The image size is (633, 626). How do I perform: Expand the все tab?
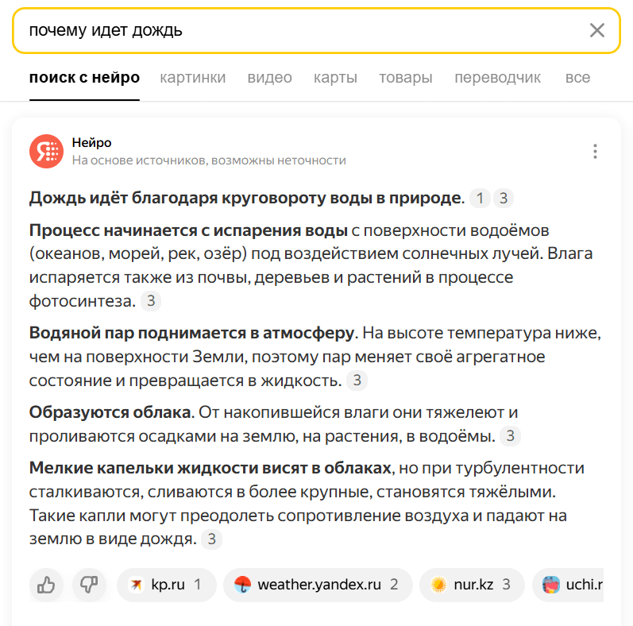pos(577,77)
